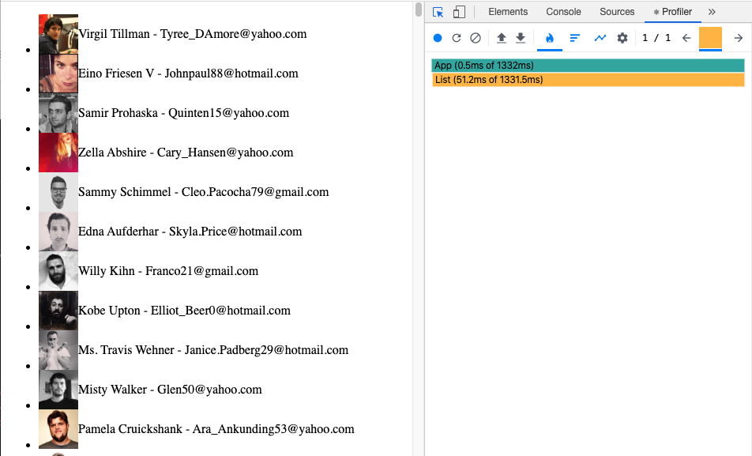Go to next commit arrow

[x=738, y=38]
